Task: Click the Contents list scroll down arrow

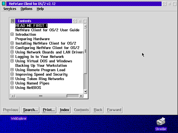Action: [85, 91]
